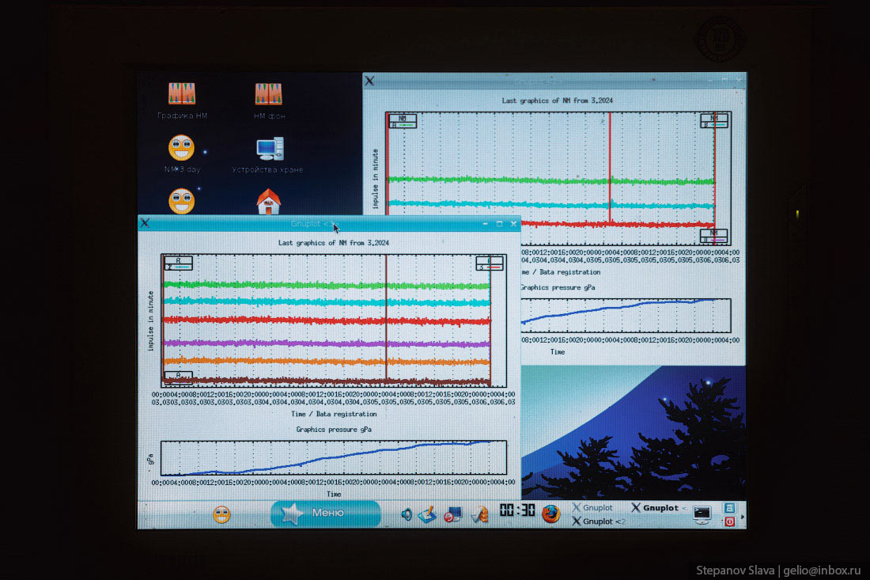
Task: Switch to the Gnuplot <2 taskbar entry
Action: tap(599, 521)
